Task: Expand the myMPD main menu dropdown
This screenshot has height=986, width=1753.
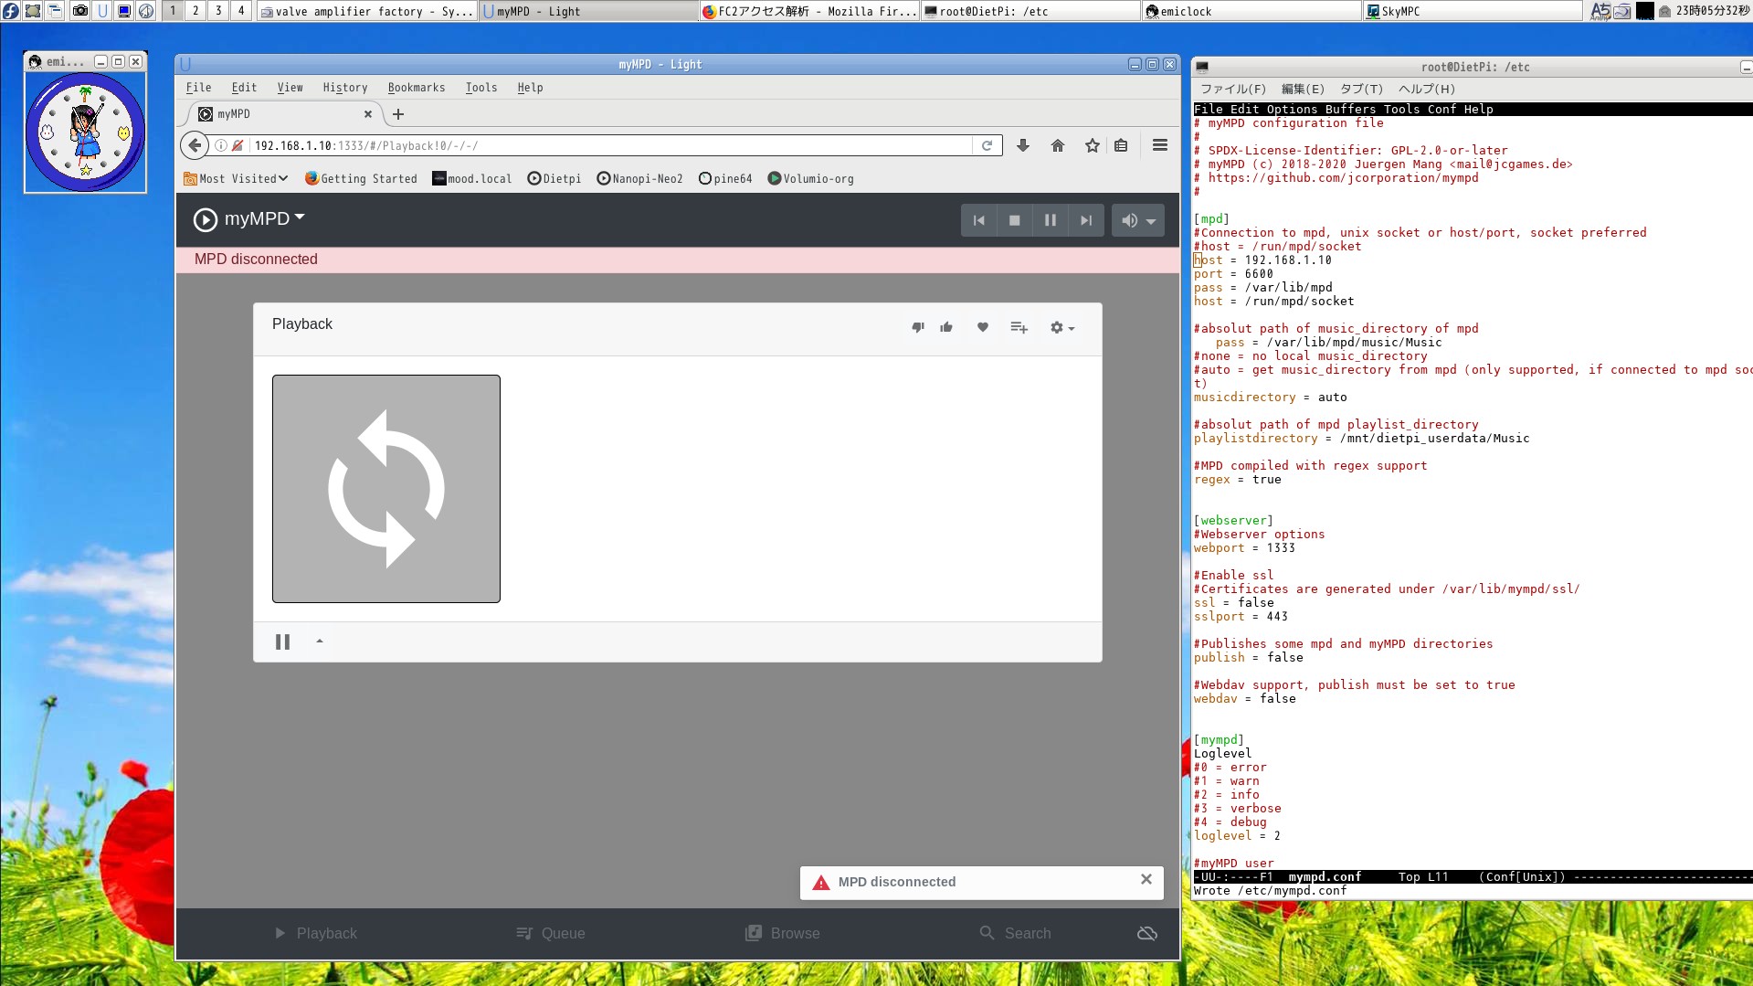Action: point(249,219)
